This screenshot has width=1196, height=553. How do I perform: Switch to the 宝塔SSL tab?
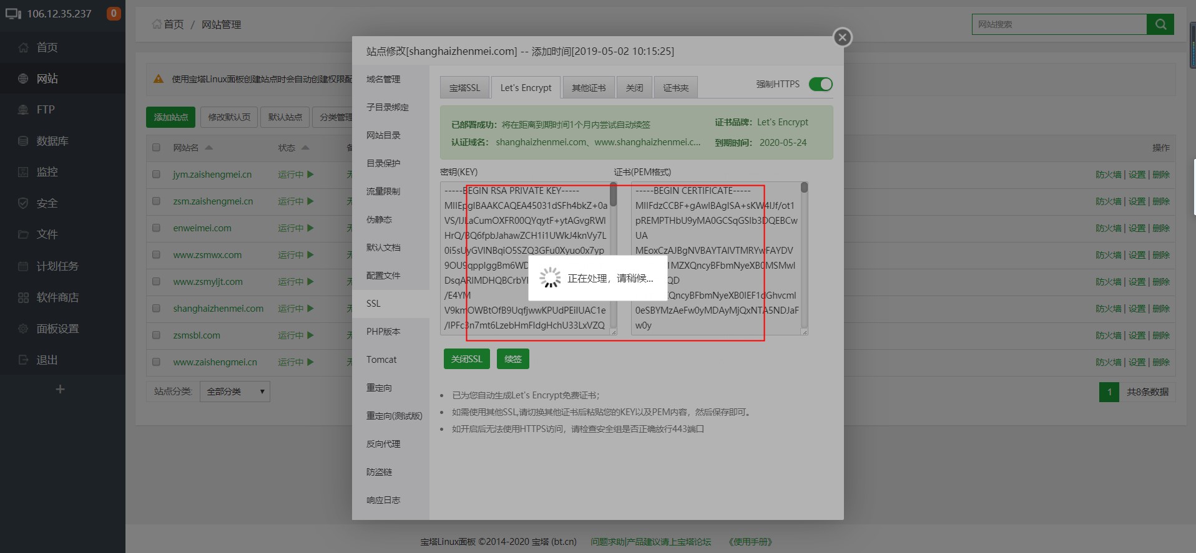pyautogui.click(x=464, y=88)
